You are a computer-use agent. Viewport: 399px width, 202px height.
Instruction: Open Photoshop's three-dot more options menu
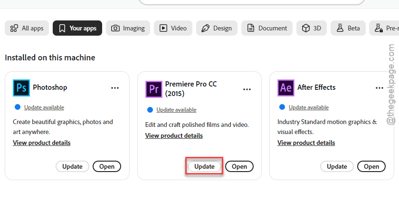point(115,88)
